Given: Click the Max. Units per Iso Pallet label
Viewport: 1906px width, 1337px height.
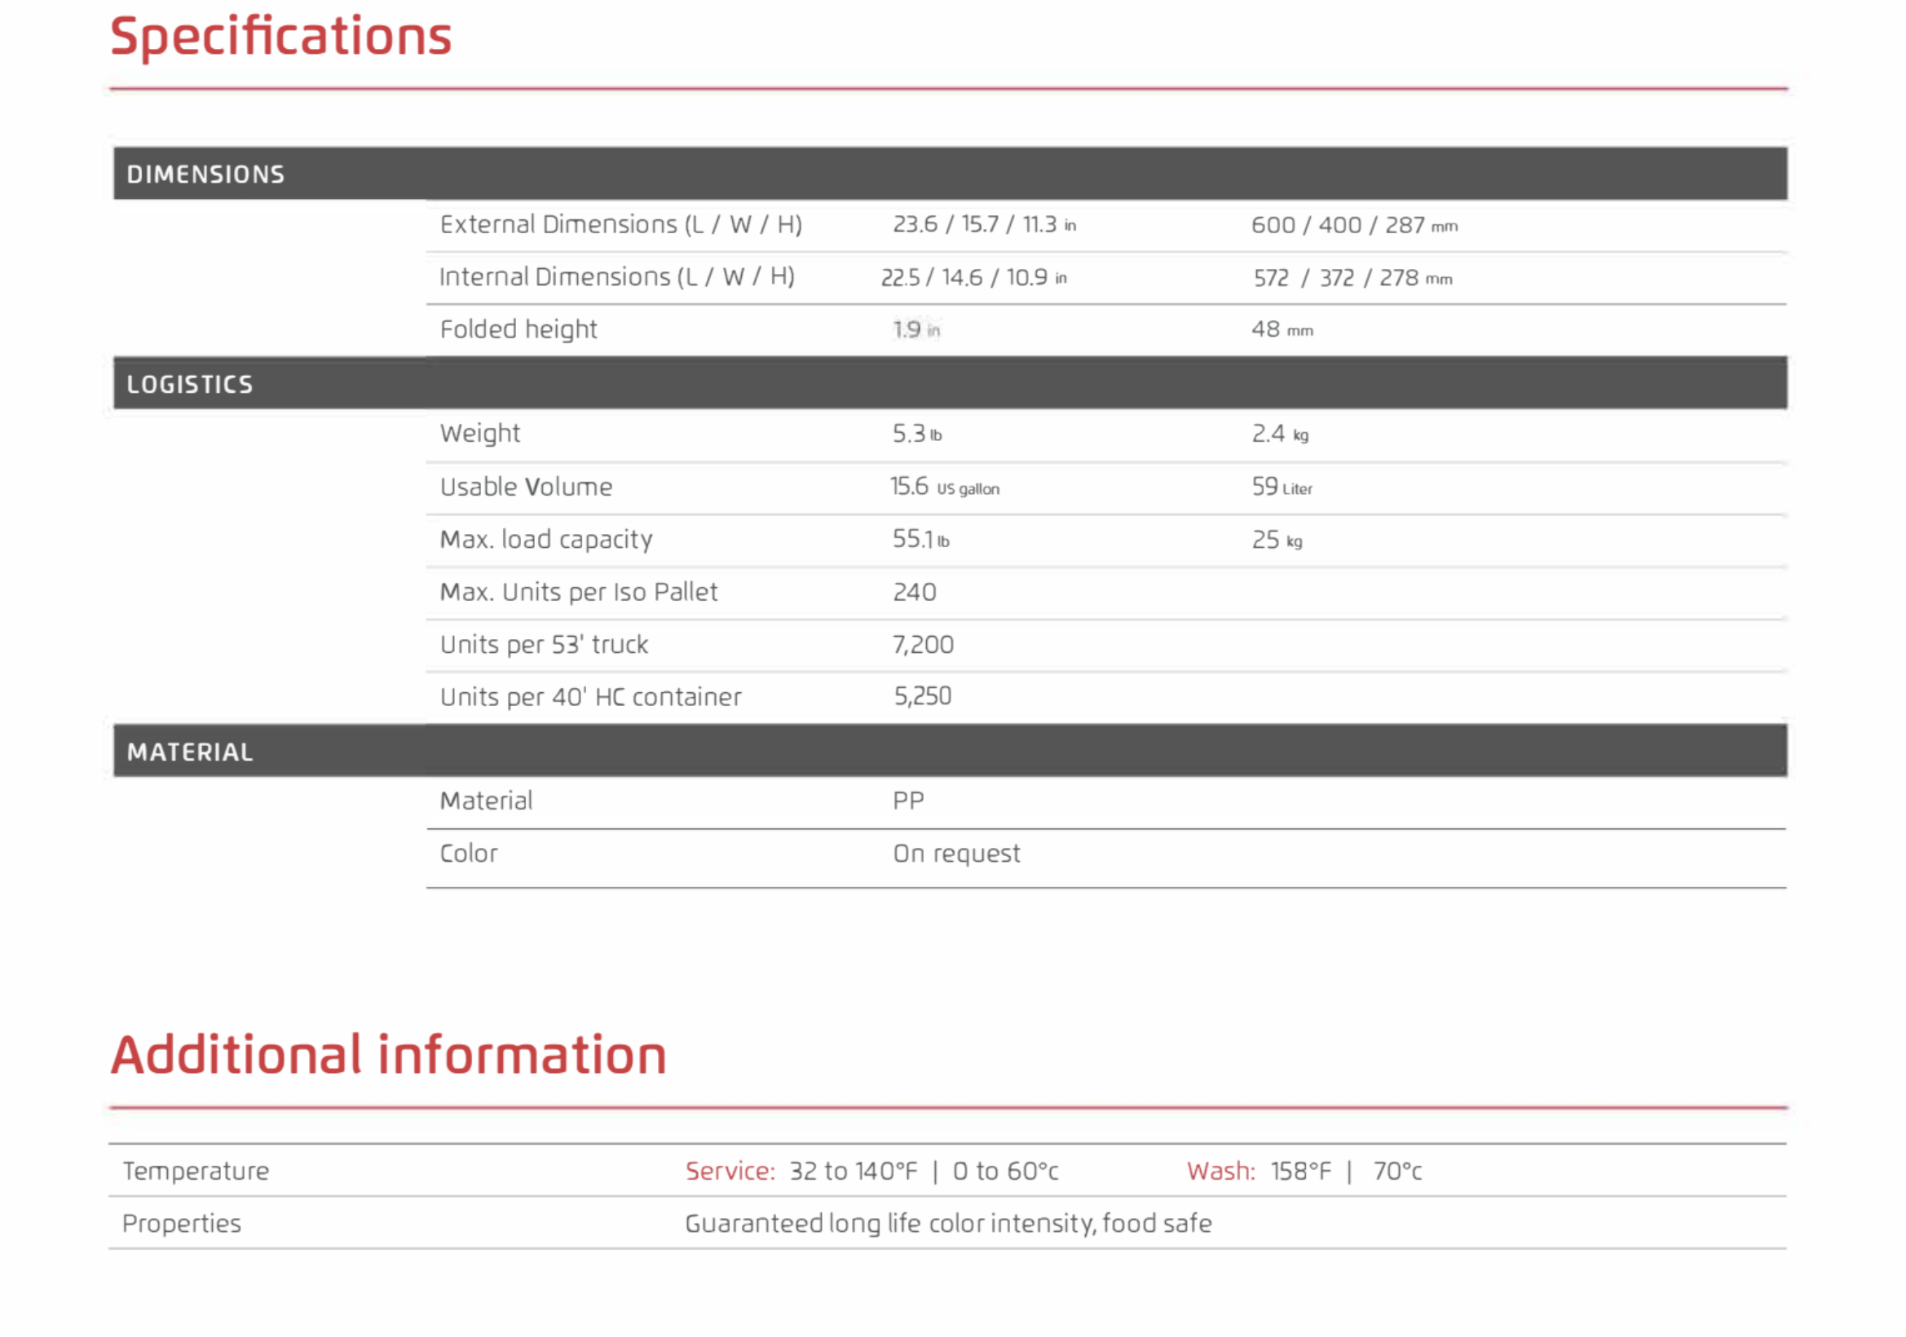Looking at the screenshot, I should pyautogui.click(x=578, y=593).
